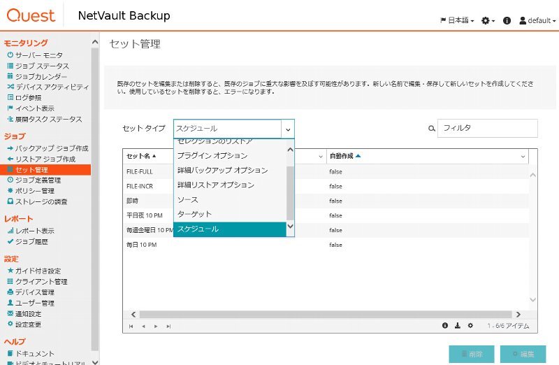This screenshot has height=365, width=559.
Task: Select 詳細リストア オプション from the list
Action: pos(230,185)
